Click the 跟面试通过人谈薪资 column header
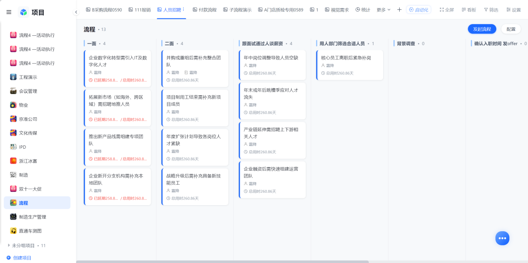528x263 pixels. (x=262, y=43)
